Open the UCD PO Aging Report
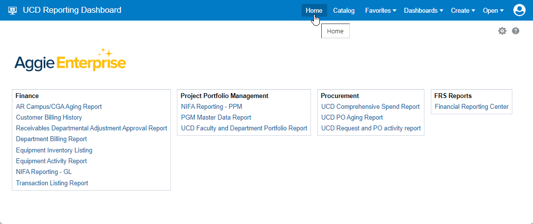Viewport: 533px width, 224px height. click(352, 118)
